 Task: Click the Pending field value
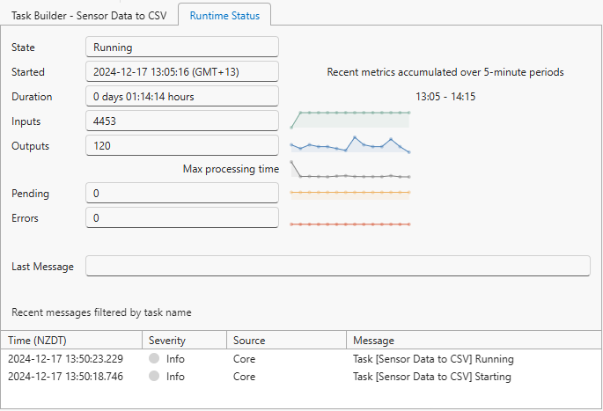click(182, 193)
